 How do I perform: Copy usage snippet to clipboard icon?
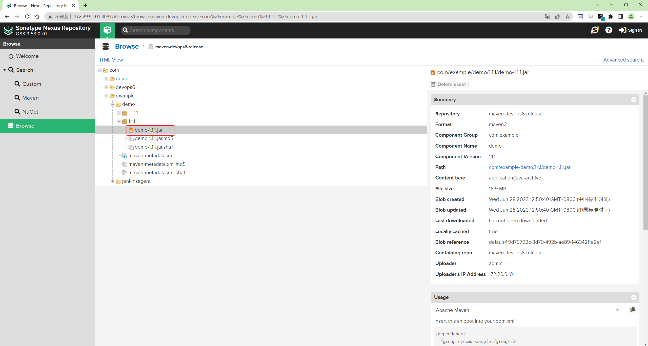(632, 310)
